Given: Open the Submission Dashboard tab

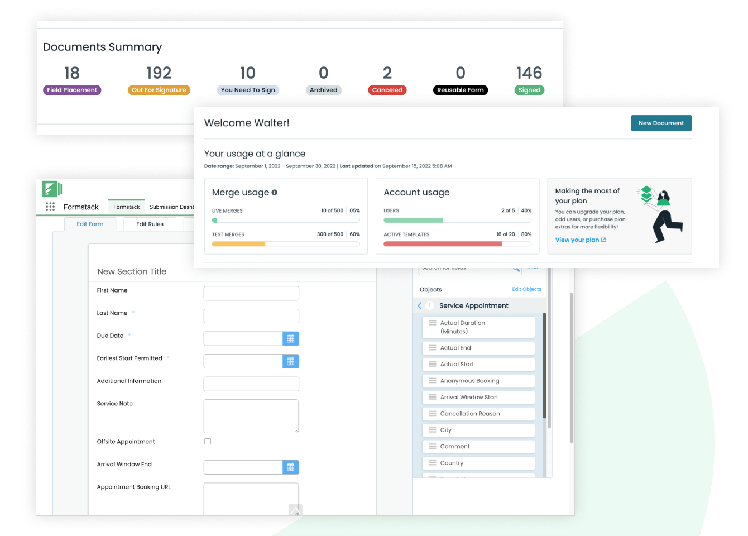Looking at the screenshot, I should click(171, 207).
